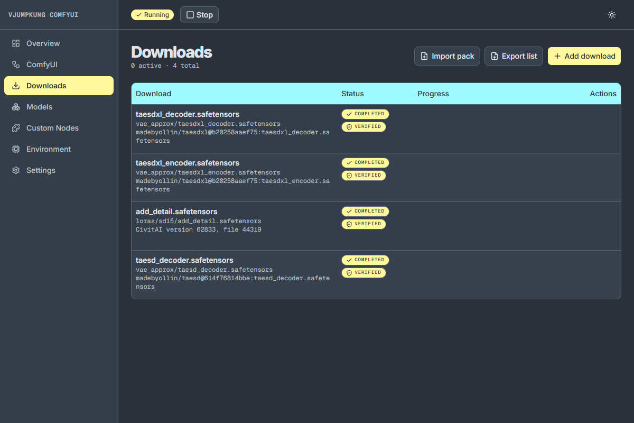Export the download list
Viewport: 634px width, 423px height.
click(x=514, y=56)
